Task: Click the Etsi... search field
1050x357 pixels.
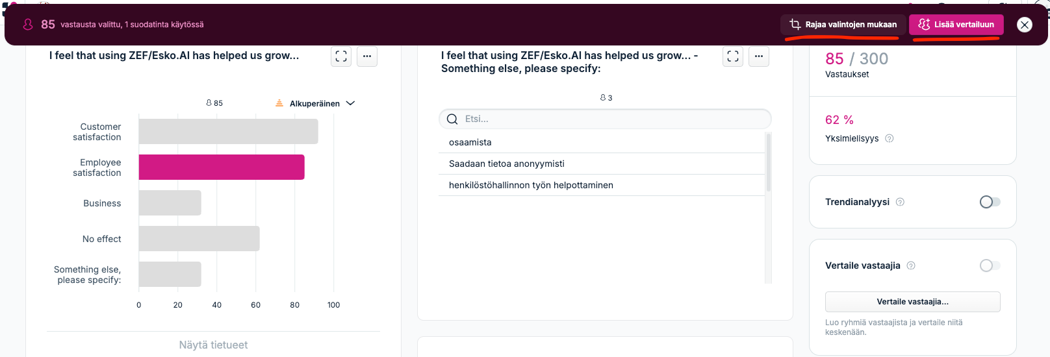Action: [605, 119]
